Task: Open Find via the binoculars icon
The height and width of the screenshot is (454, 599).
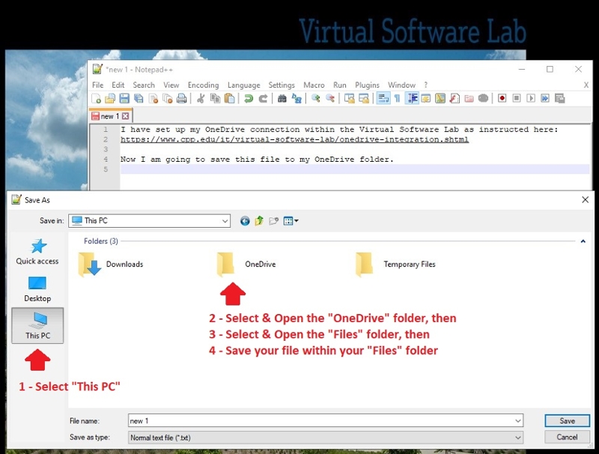Action: 282,98
